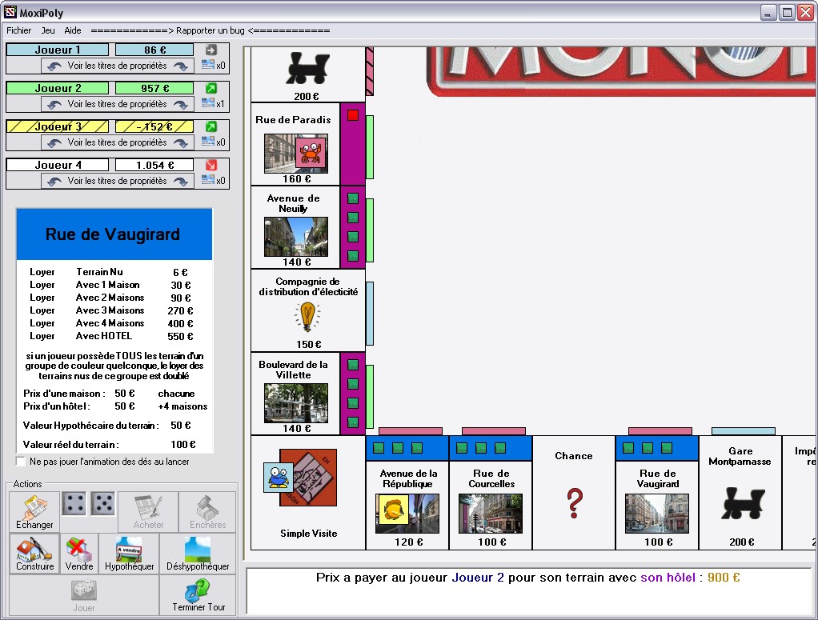Select the Déshypothéquer action icon
The width and height of the screenshot is (818, 620).
198,554
